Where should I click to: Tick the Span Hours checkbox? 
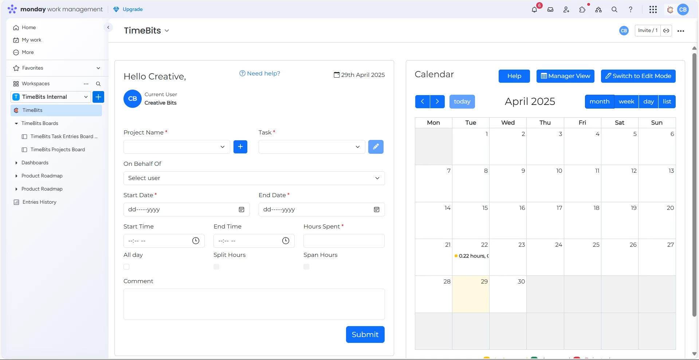tap(306, 267)
